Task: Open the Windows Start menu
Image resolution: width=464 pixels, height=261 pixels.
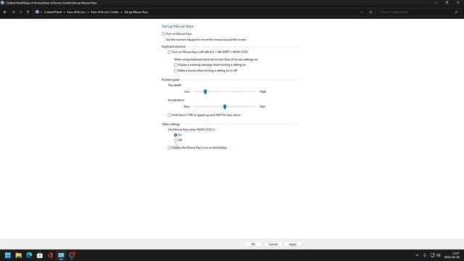Action: coord(8,255)
